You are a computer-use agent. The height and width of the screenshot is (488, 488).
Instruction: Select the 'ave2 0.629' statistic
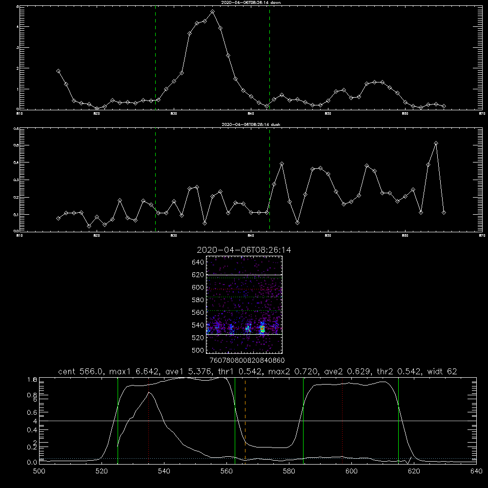pyautogui.click(x=346, y=371)
